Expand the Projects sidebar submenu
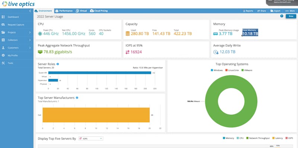Image resolution: width=298 pixels, height=148 pixels. point(30,32)
